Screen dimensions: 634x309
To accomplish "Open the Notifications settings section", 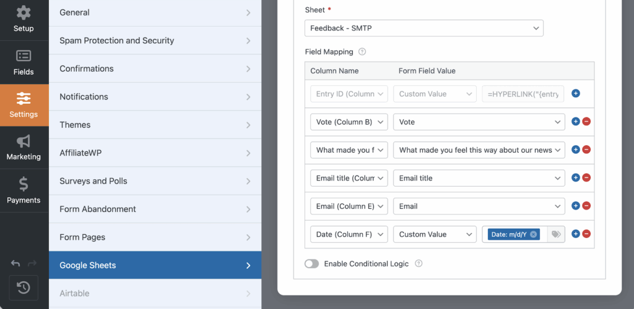I will 155,97.
